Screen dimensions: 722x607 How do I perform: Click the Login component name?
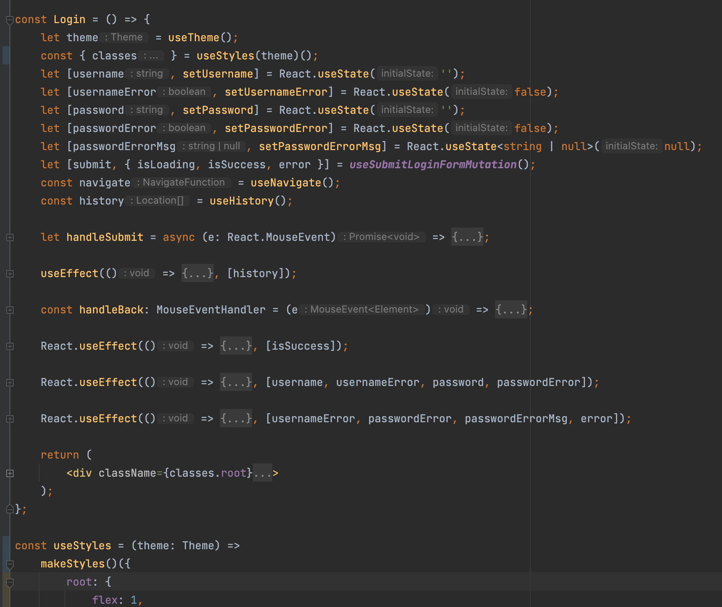point(69,19)
